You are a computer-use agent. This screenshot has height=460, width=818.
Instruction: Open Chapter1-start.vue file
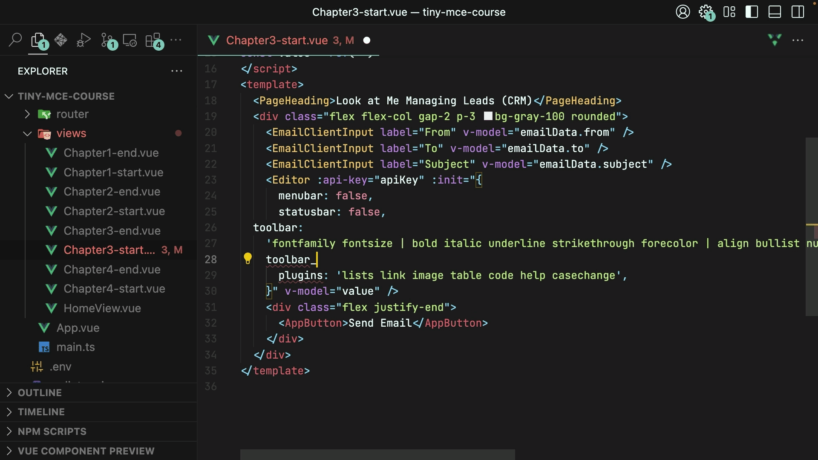113,172
